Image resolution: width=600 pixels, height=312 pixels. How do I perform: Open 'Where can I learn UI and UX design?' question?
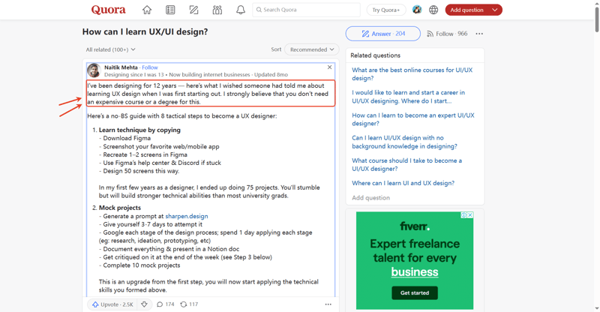(403, 183)
